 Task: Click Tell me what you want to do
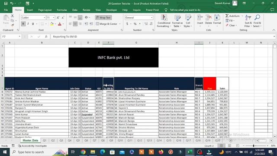point(185,10)
